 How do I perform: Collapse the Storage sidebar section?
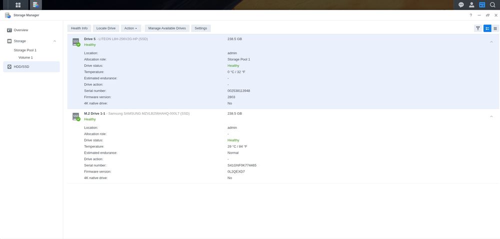54,41
